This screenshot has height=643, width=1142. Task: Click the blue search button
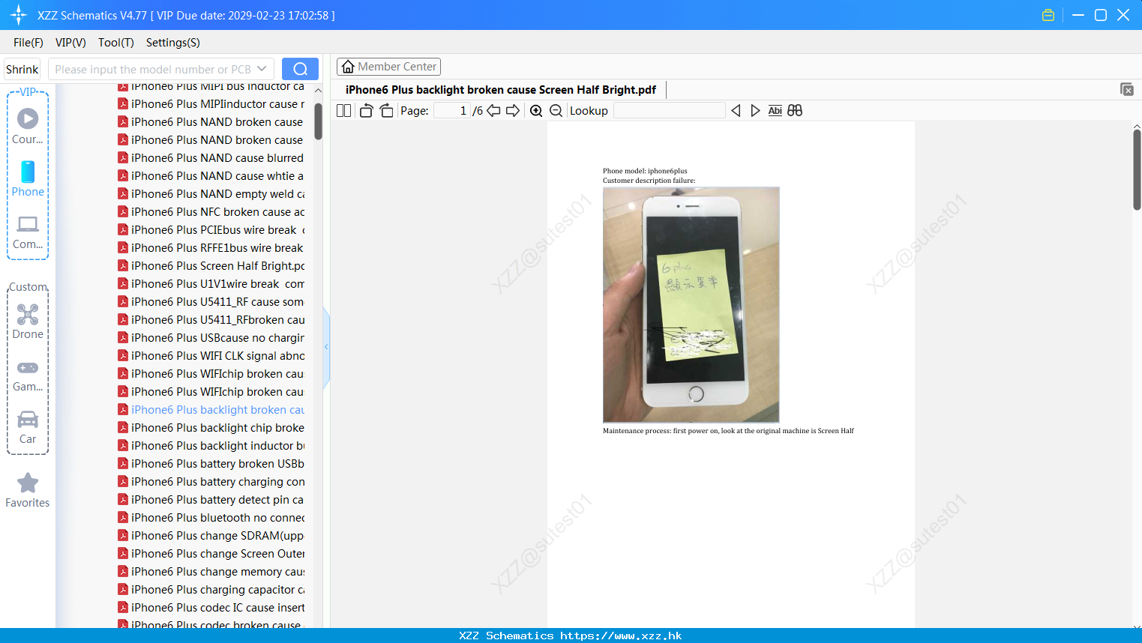pyautogui.click(x=300, y=69)
